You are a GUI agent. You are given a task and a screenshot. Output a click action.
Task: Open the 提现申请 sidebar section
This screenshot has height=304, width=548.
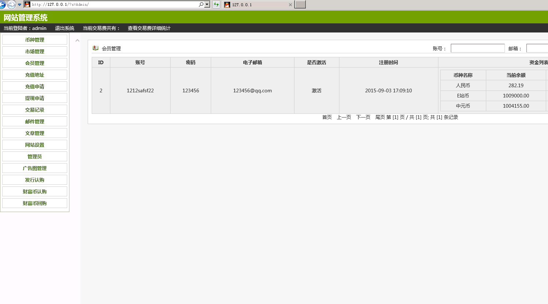[34, 98]
